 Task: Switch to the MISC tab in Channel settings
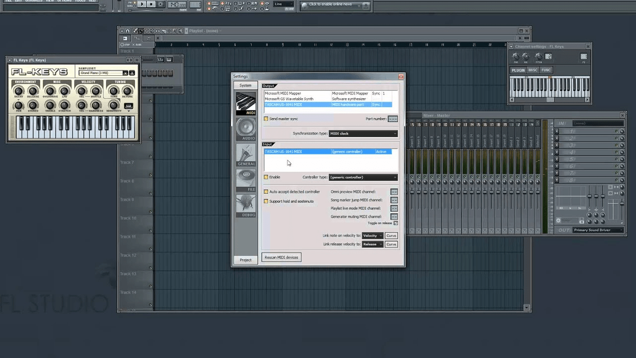pos(533,69)
